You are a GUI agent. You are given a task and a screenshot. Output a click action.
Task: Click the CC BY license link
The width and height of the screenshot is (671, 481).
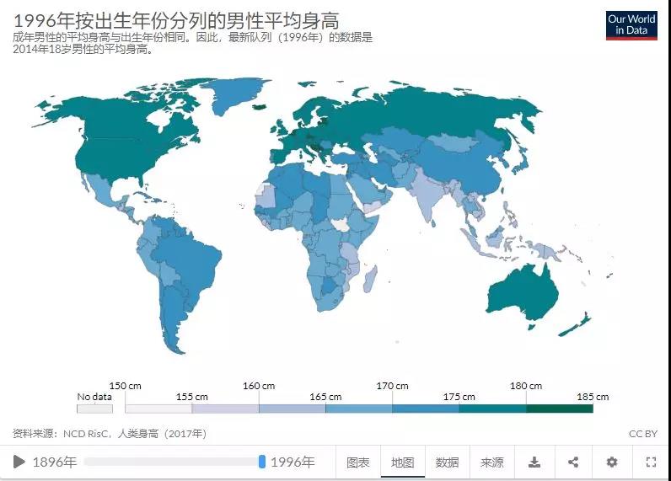click(642, 434)
